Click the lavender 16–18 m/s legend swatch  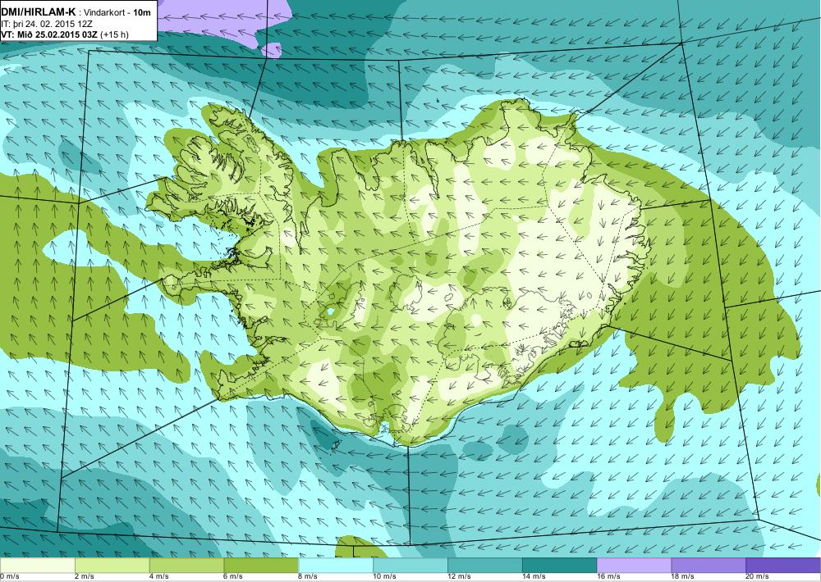point(634,566)
